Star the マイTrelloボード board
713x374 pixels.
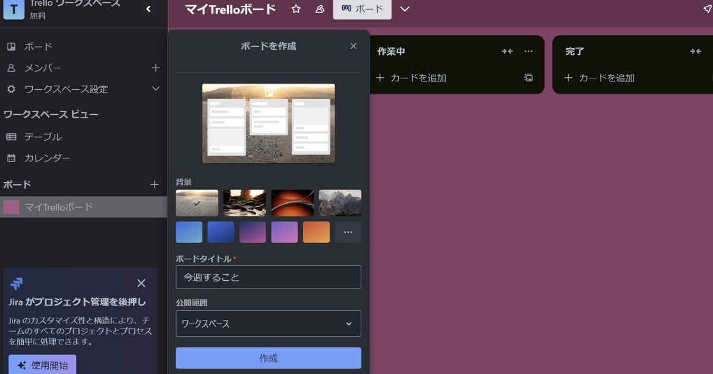[x=295, y=9]
